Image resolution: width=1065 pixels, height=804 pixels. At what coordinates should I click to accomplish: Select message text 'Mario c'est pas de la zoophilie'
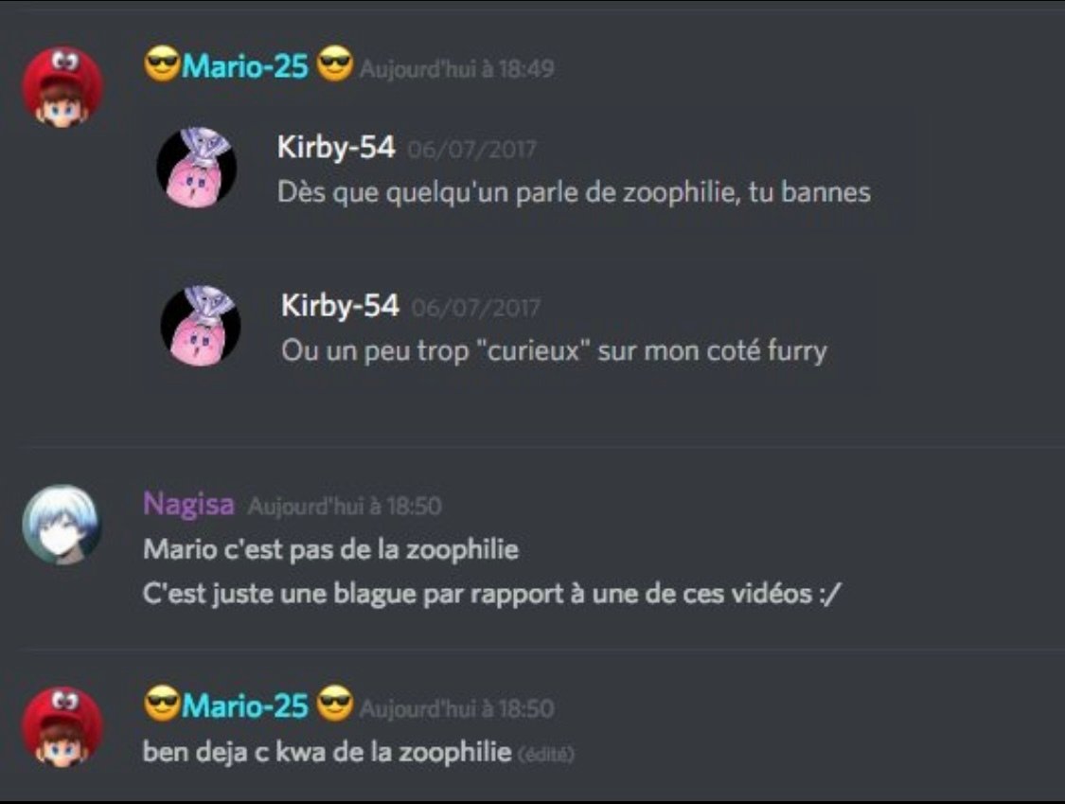click(x=330, y=549)
